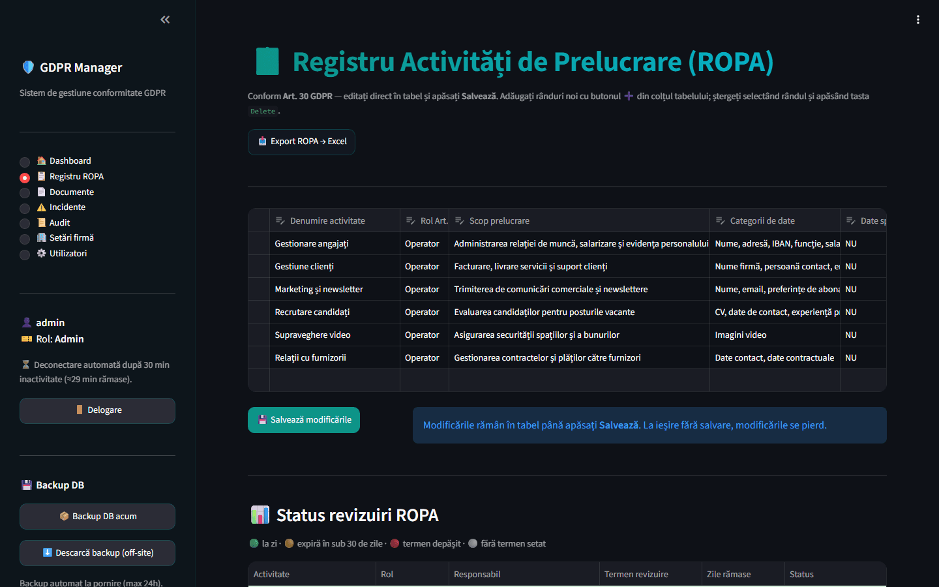
Task: Export ROPA to Excel
Action: [x=301, y=142]
